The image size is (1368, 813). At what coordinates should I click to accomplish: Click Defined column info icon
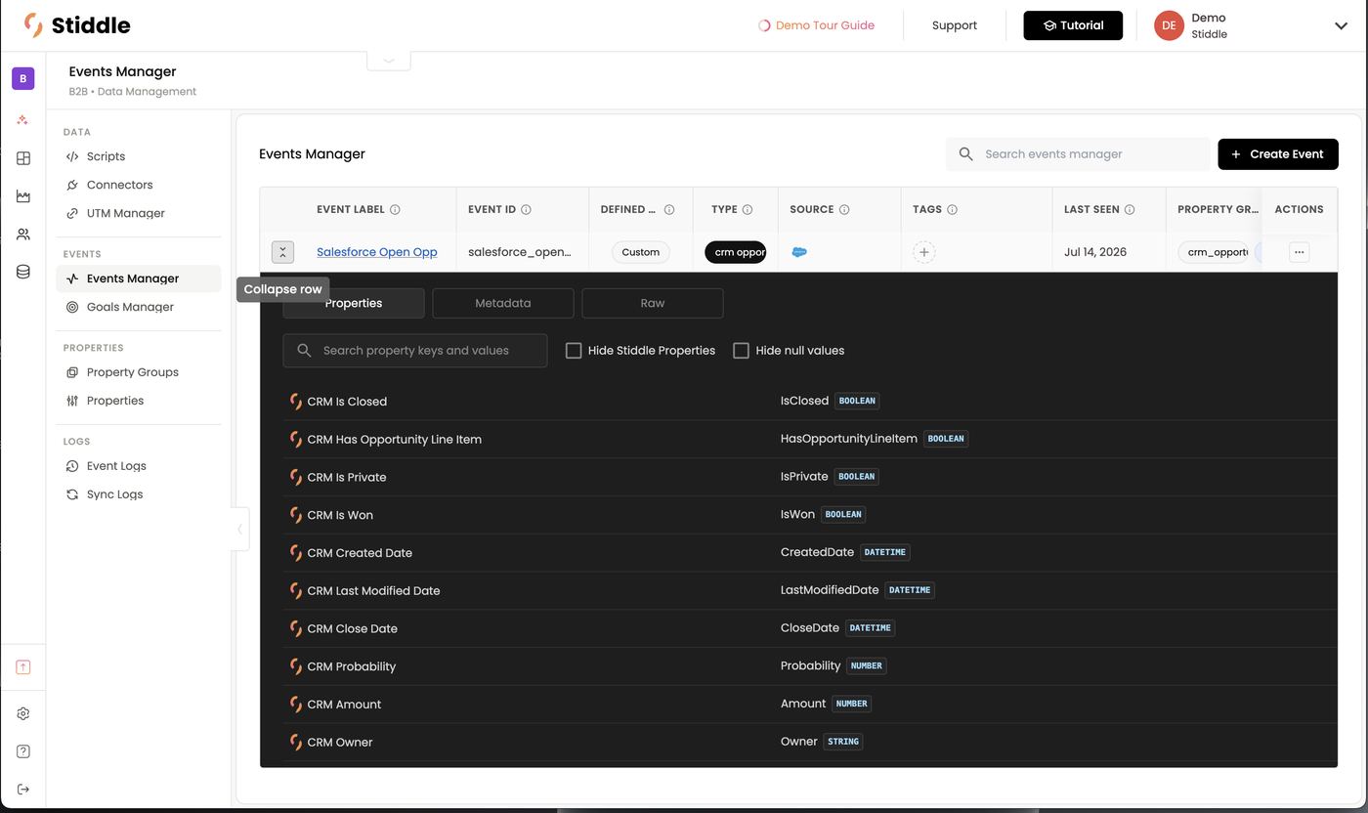click(x=669, y=209)
